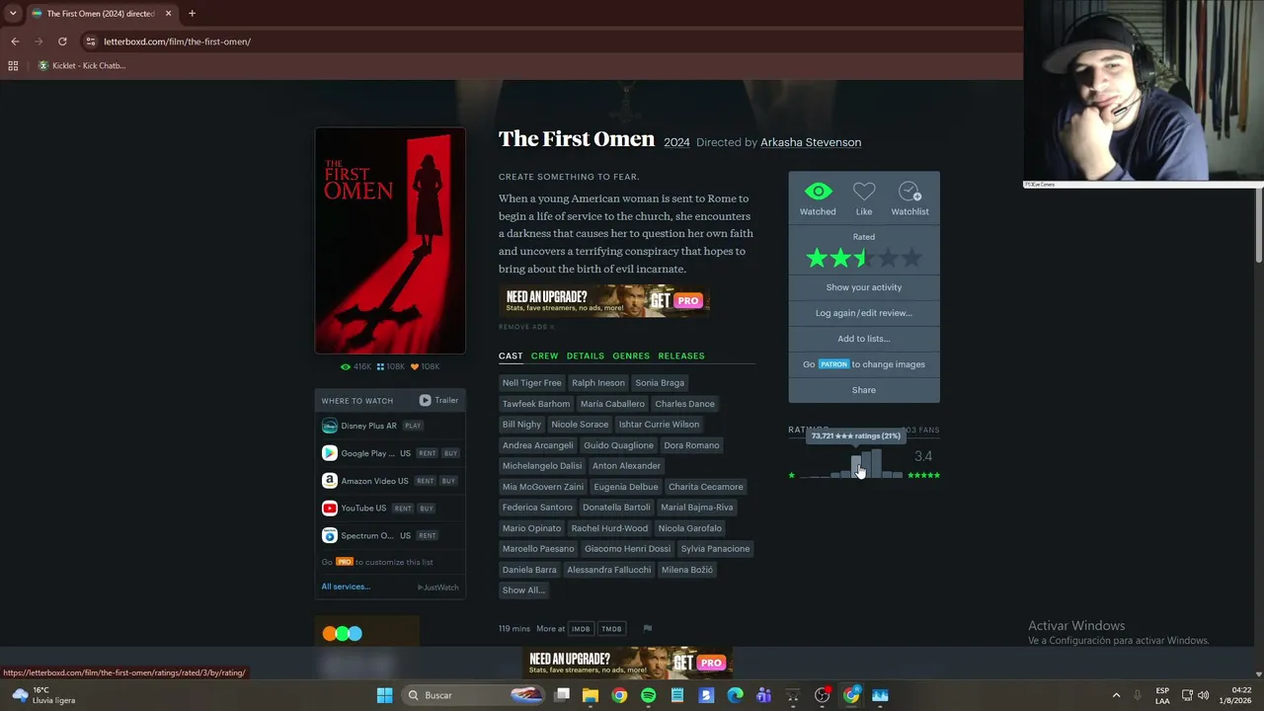The width and height of the screenshot is (1264, 711).
Task: Switch to the GENRES tab
Action: pos(631,355)
